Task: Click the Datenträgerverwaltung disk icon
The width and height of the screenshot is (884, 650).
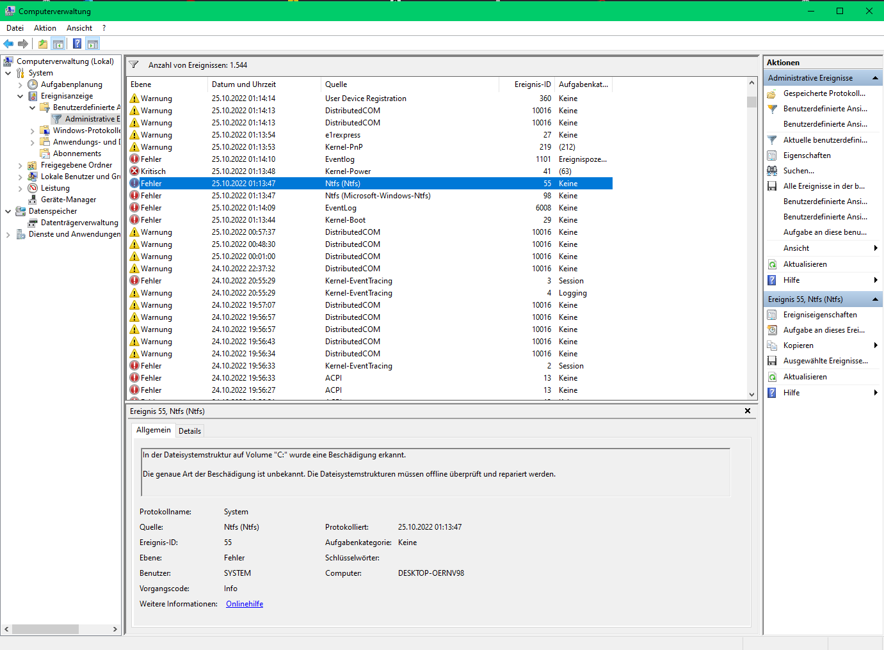Action: (33, 223)
